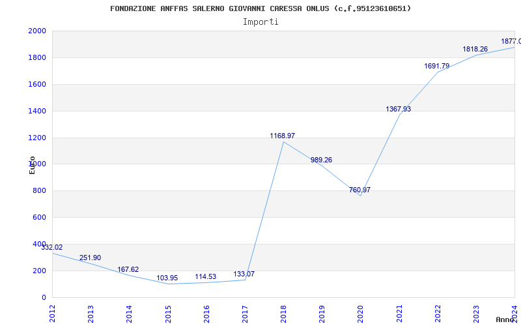Select the 332.02 data label
The height and width of the screenshot is (326, 521).
[52, 248]
